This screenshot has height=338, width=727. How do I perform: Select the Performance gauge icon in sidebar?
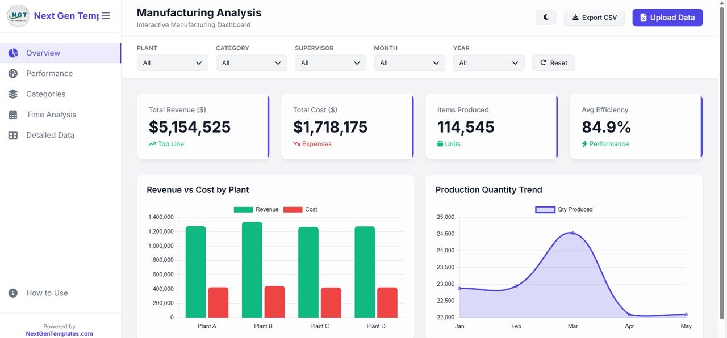coord(13,73)
